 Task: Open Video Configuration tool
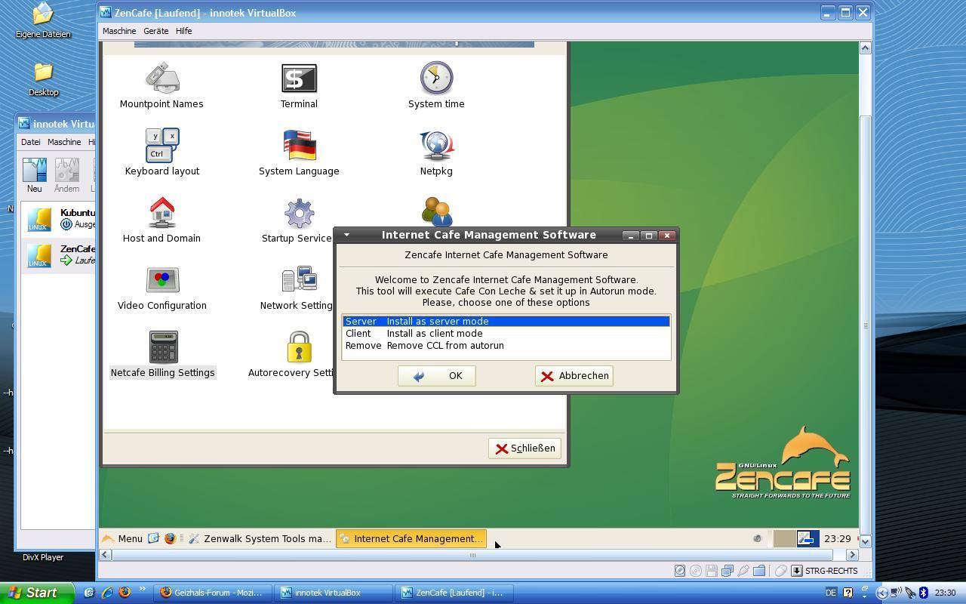point(162,288)
